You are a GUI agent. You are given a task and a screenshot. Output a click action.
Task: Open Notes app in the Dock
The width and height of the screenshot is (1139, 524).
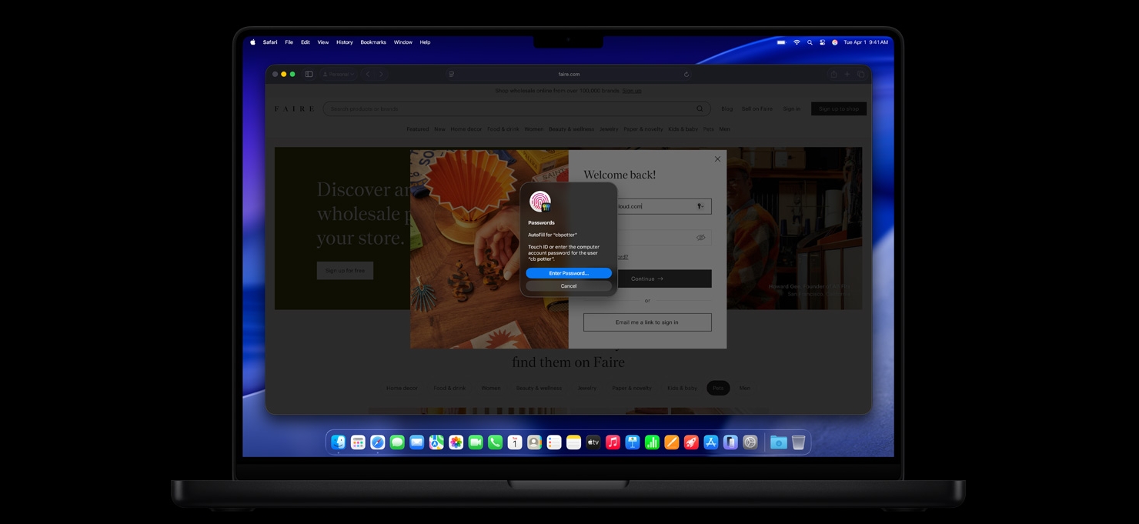pyautogui.click(x=573, y=442)
